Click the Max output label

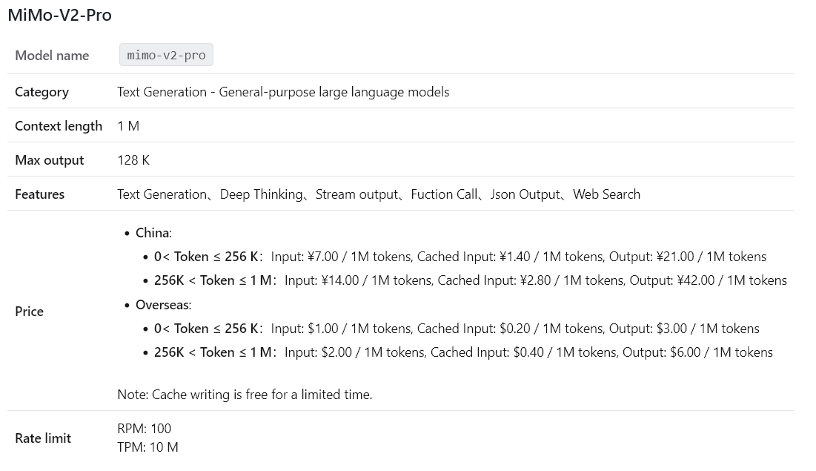[x=50, y=160]
